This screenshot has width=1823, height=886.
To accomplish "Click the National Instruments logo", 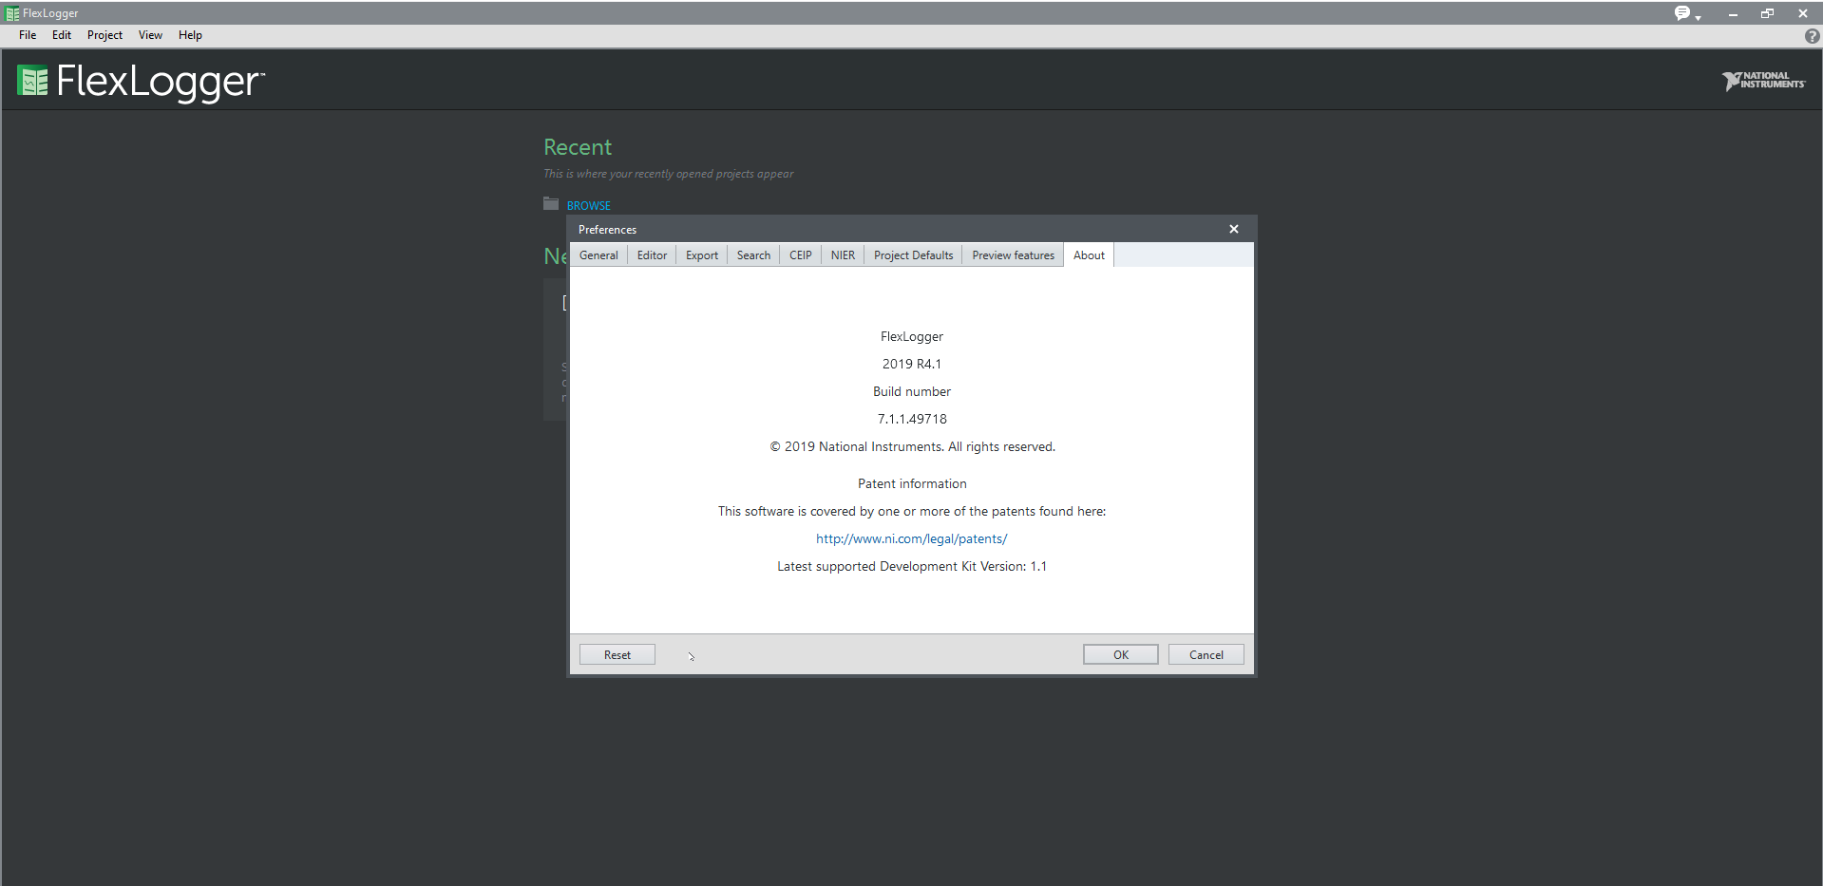I will 1763,81.
